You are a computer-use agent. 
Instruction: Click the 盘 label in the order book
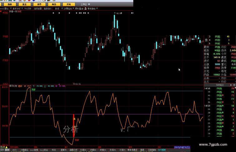point(206,40)
